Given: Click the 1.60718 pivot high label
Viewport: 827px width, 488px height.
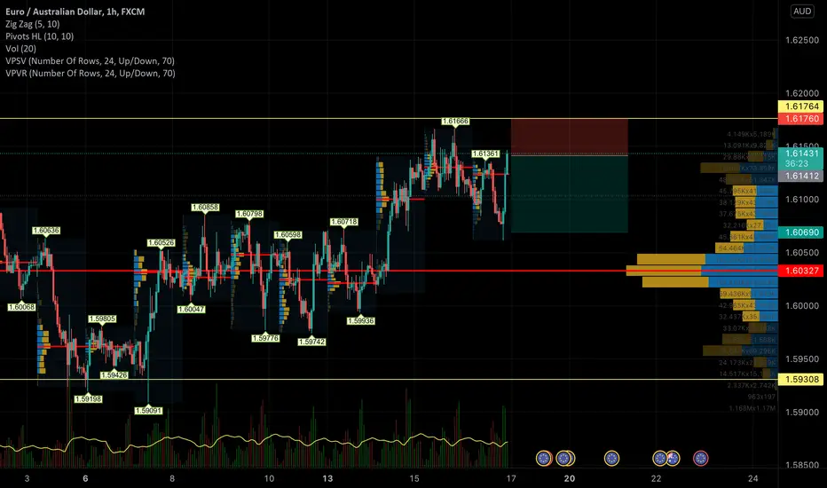Looking at the screenshot, I should [x=344, y=222].
